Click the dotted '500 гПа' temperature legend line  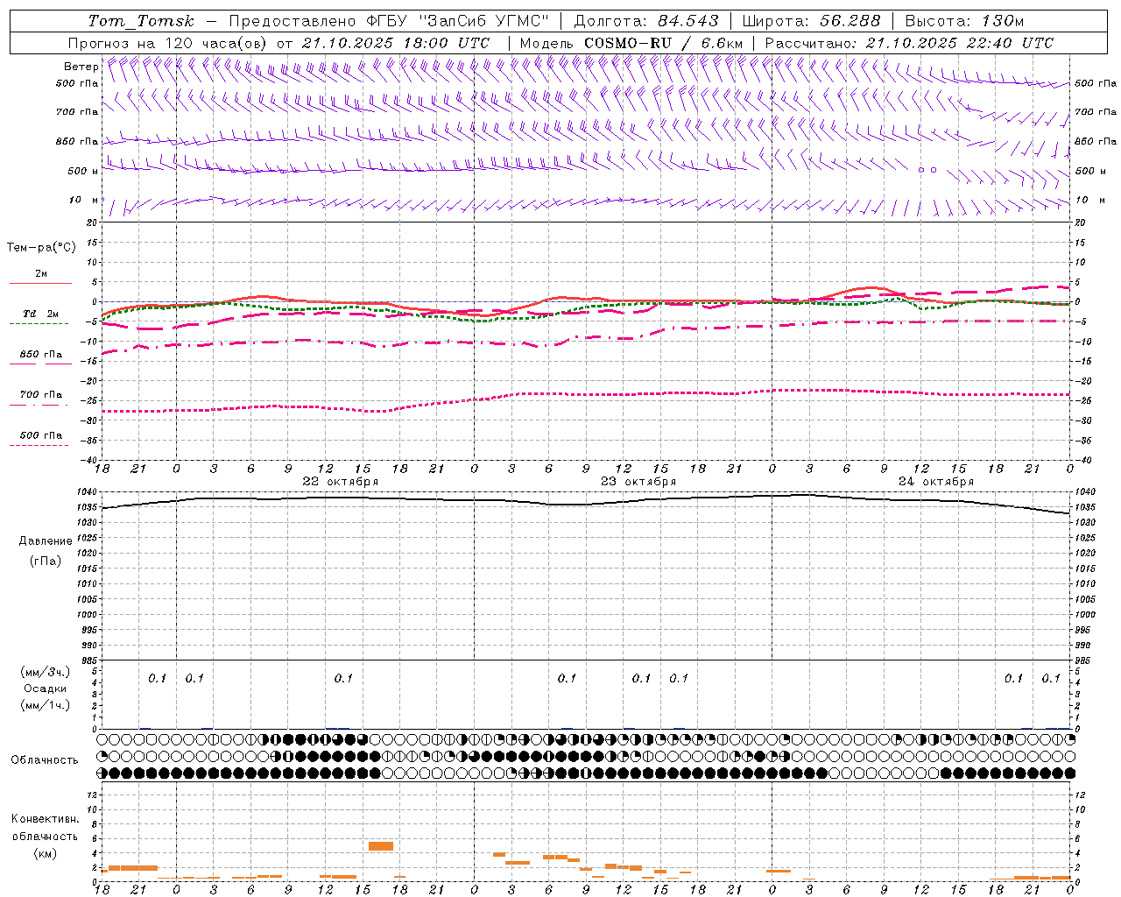click(x=39, y=446)
